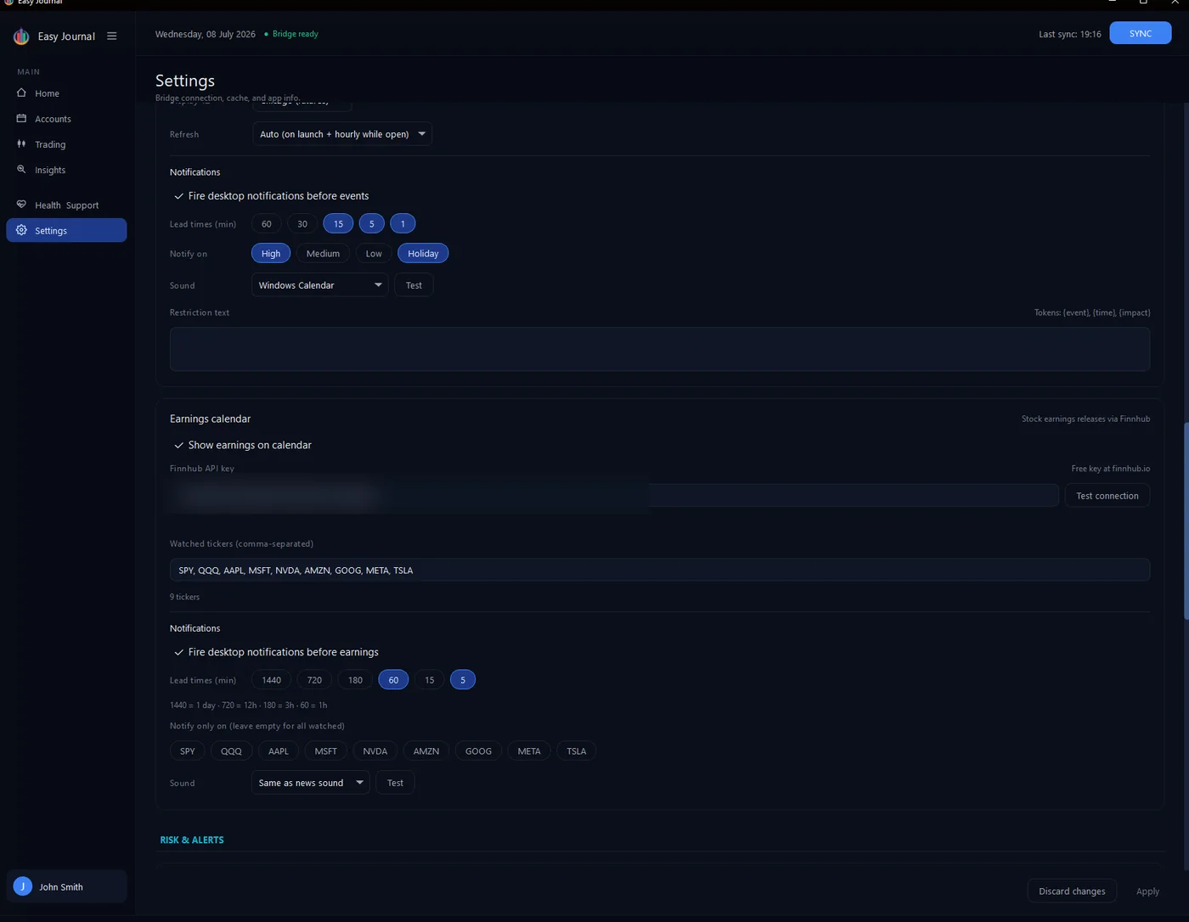Screen dimensions: 1189x922
Task: Enable the 180 minute earnings lead time chip
Action: (x=355, y=680)
